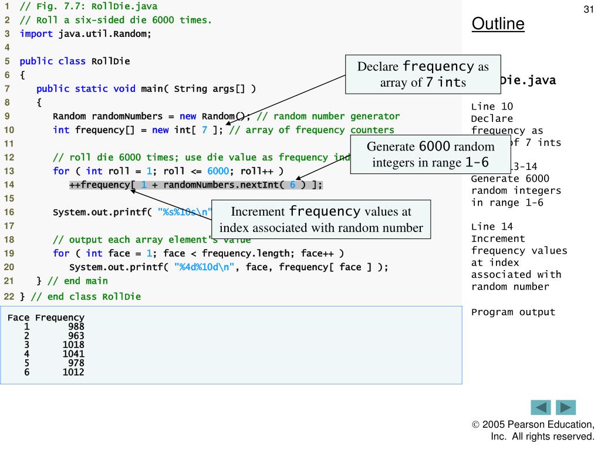This screenshot has width=601, height=450.
Task: Select output row with frequency 988
Action: click(53, 326)
